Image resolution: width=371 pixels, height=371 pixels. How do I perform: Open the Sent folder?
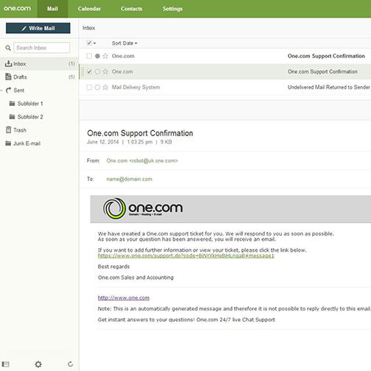(x=19, y=91)
